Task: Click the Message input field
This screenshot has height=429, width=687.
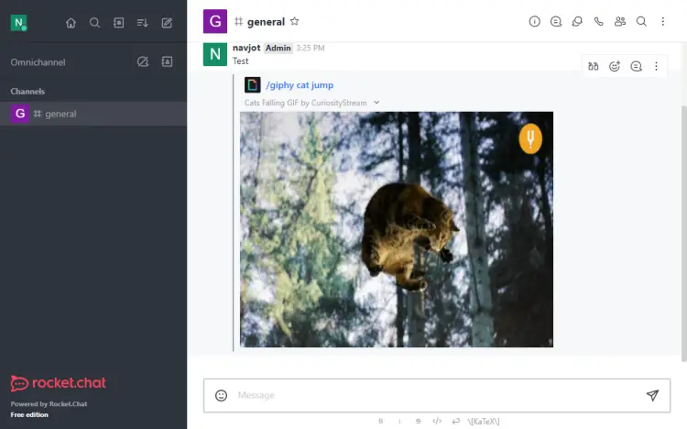Action: coord(431,395)
